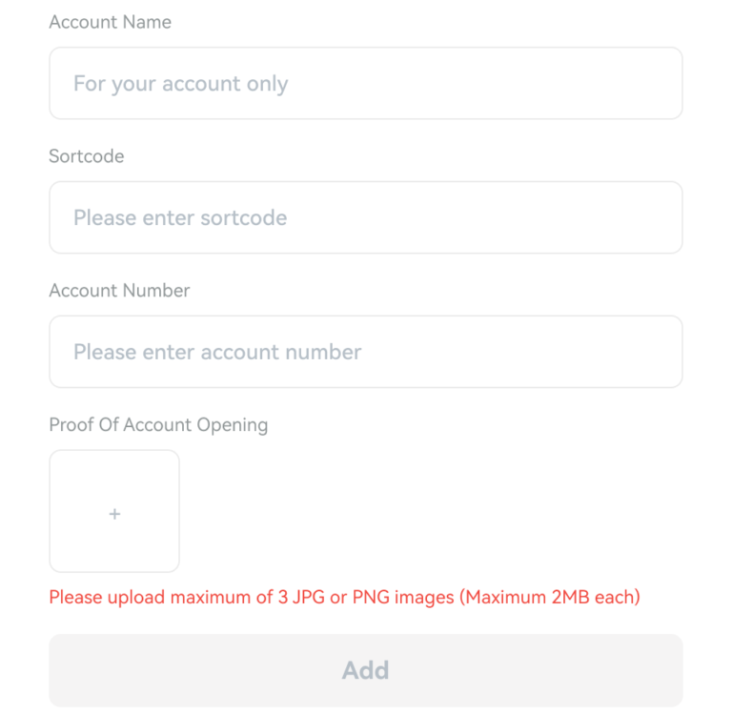The width and height of the screenshot is (732, 714).
Task: Click the red image upload limit notice
Action: click(344, 599)
